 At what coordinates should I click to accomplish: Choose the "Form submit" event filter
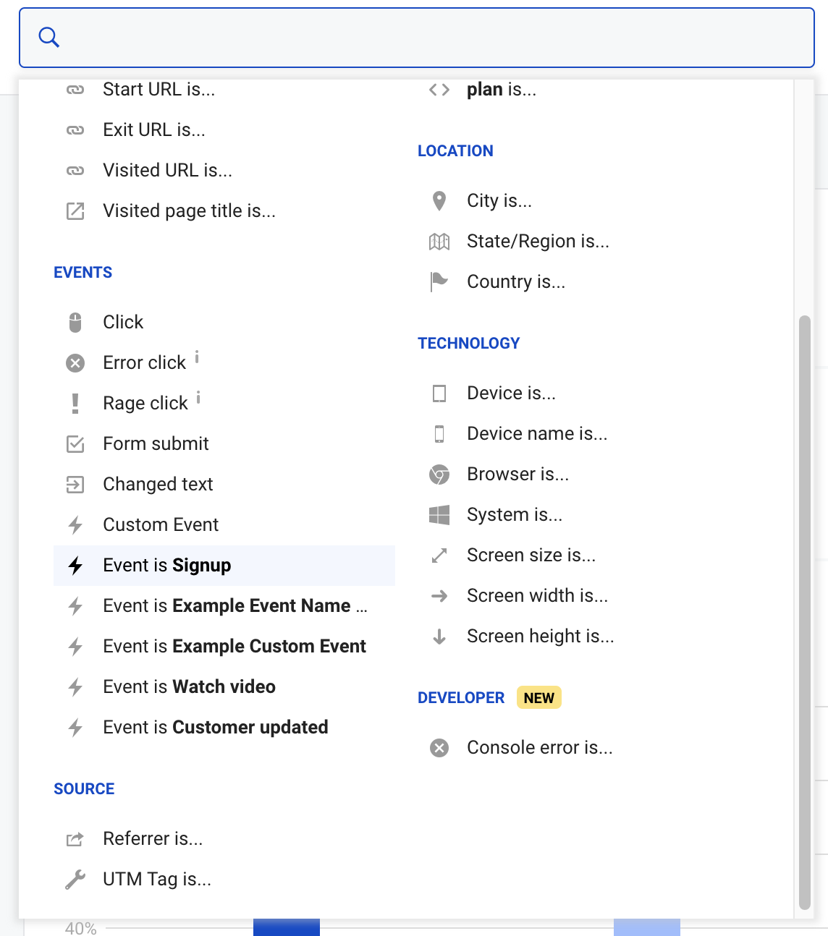[156, 443]
